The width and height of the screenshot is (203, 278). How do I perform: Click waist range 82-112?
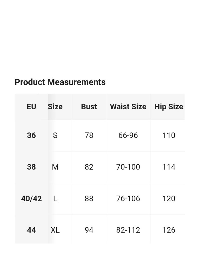click(x=128, y=230)
